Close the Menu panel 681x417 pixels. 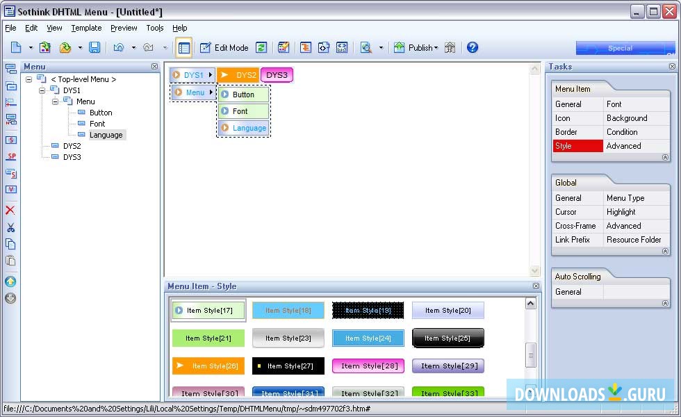pos(154,67)
